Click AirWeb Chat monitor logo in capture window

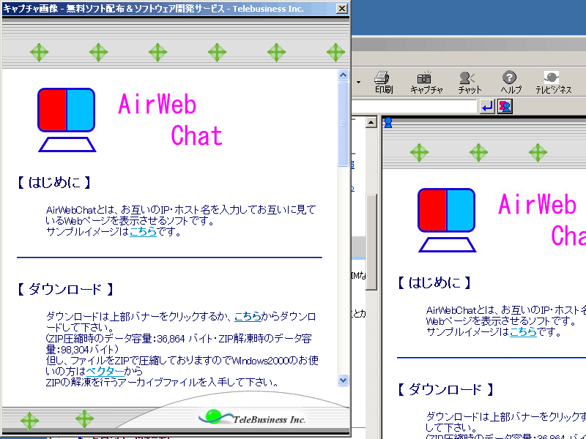(67, 120)
